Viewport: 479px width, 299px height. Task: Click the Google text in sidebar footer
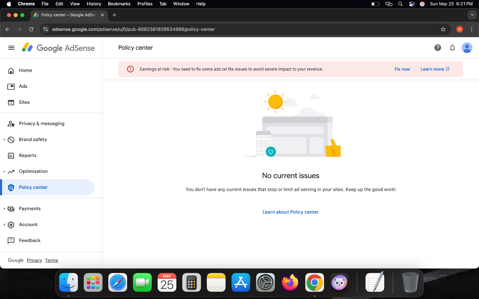16,260
